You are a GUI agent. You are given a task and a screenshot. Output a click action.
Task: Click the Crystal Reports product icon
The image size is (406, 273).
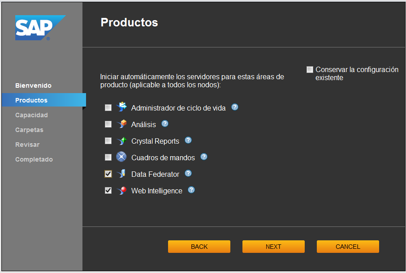[121, 141]
